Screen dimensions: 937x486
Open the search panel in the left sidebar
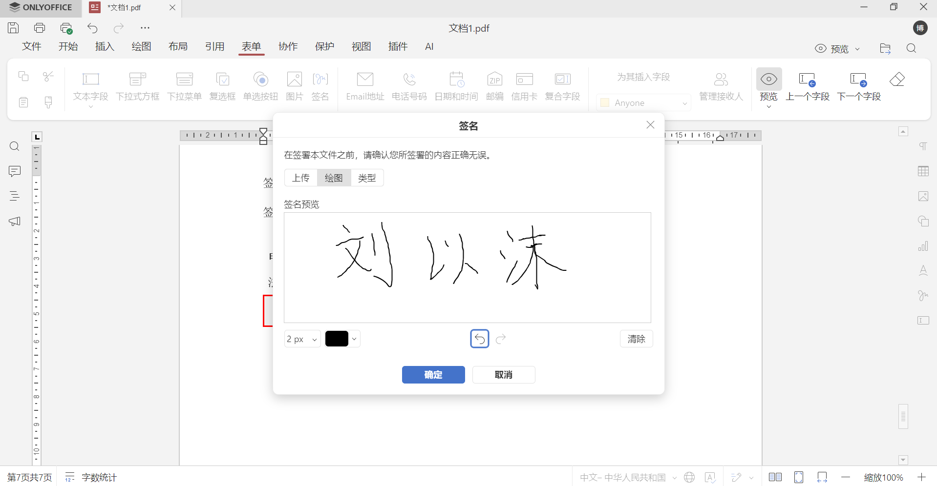14,146
